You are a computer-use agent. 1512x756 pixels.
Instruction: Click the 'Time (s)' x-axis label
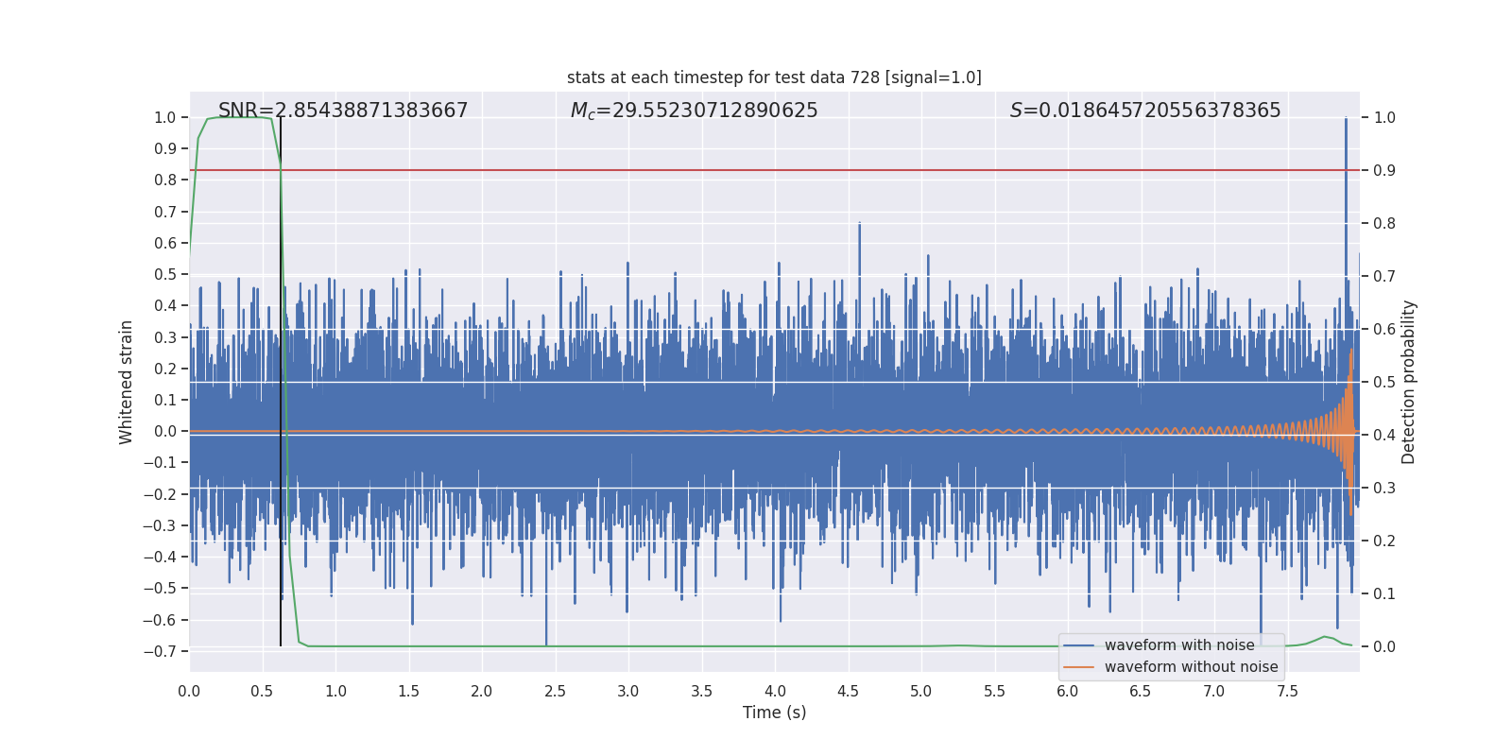point(774,713)
